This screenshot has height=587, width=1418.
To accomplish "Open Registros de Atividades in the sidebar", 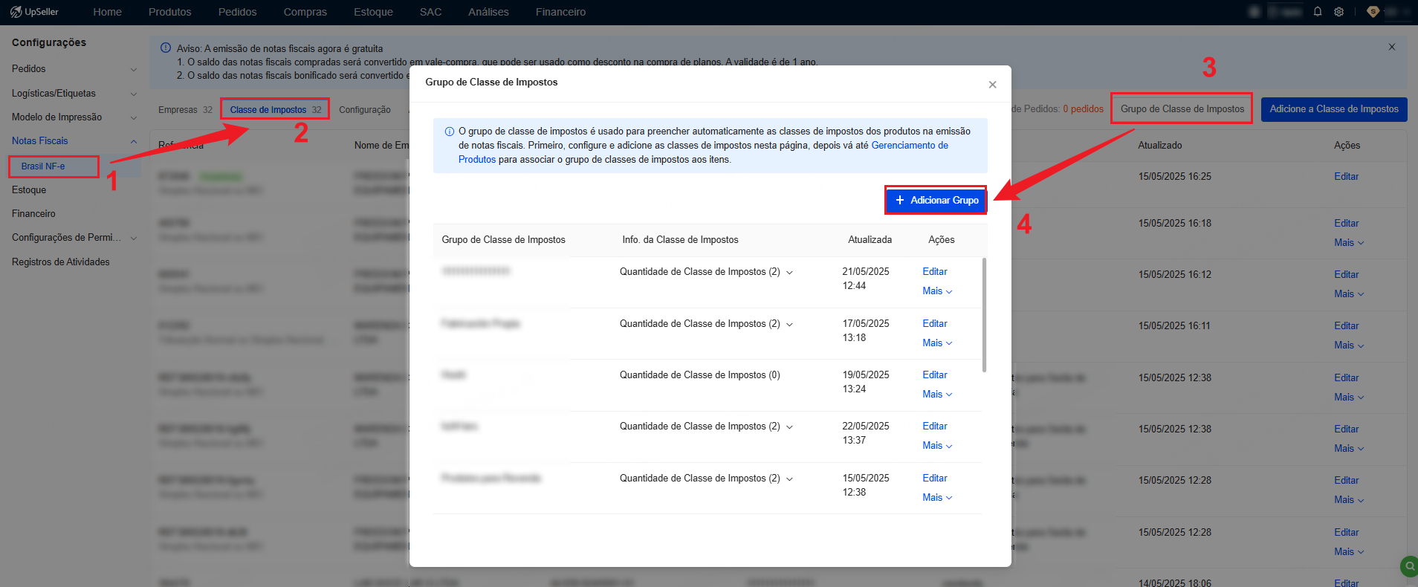I will (x=61, y=262).
